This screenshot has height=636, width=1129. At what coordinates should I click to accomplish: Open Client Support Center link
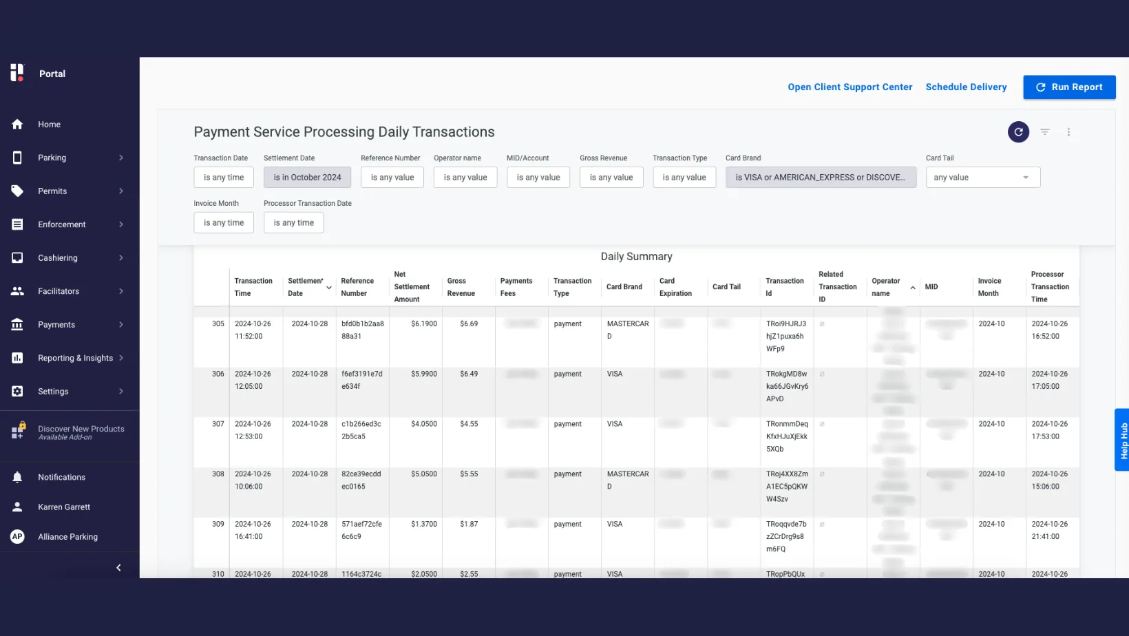(850, 87)
